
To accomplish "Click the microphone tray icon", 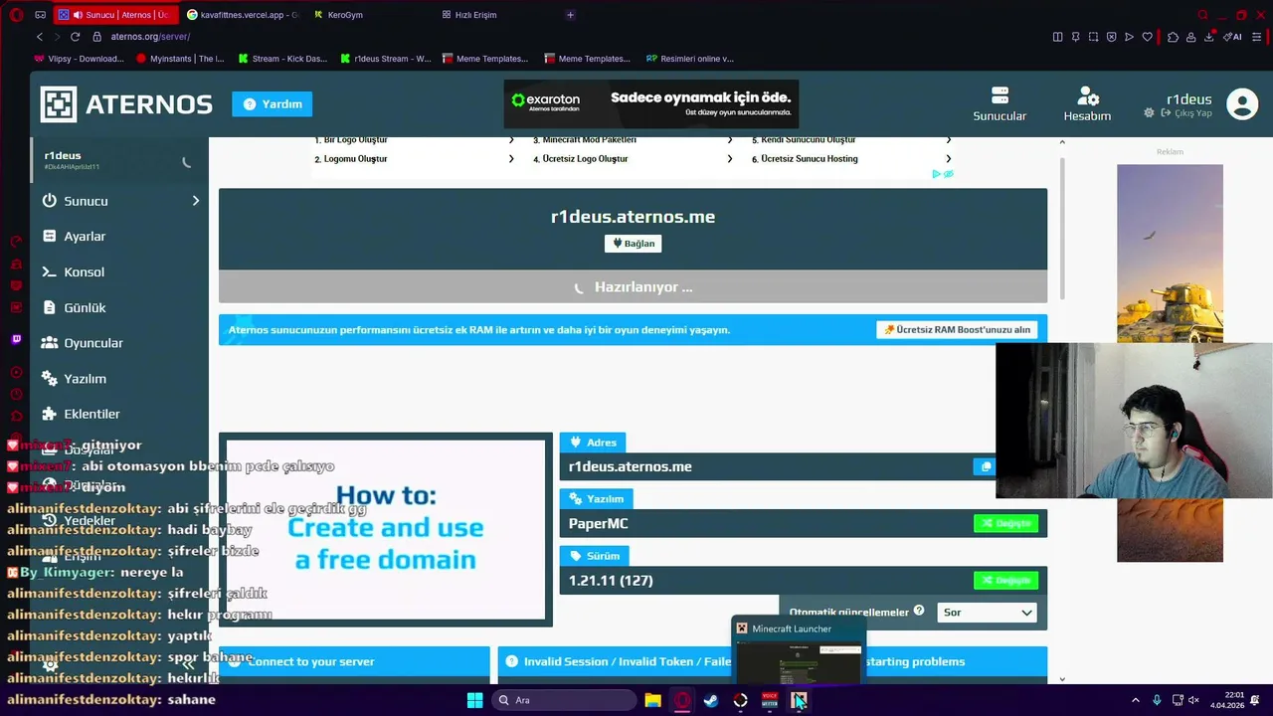I will (x=1157, y=700).
